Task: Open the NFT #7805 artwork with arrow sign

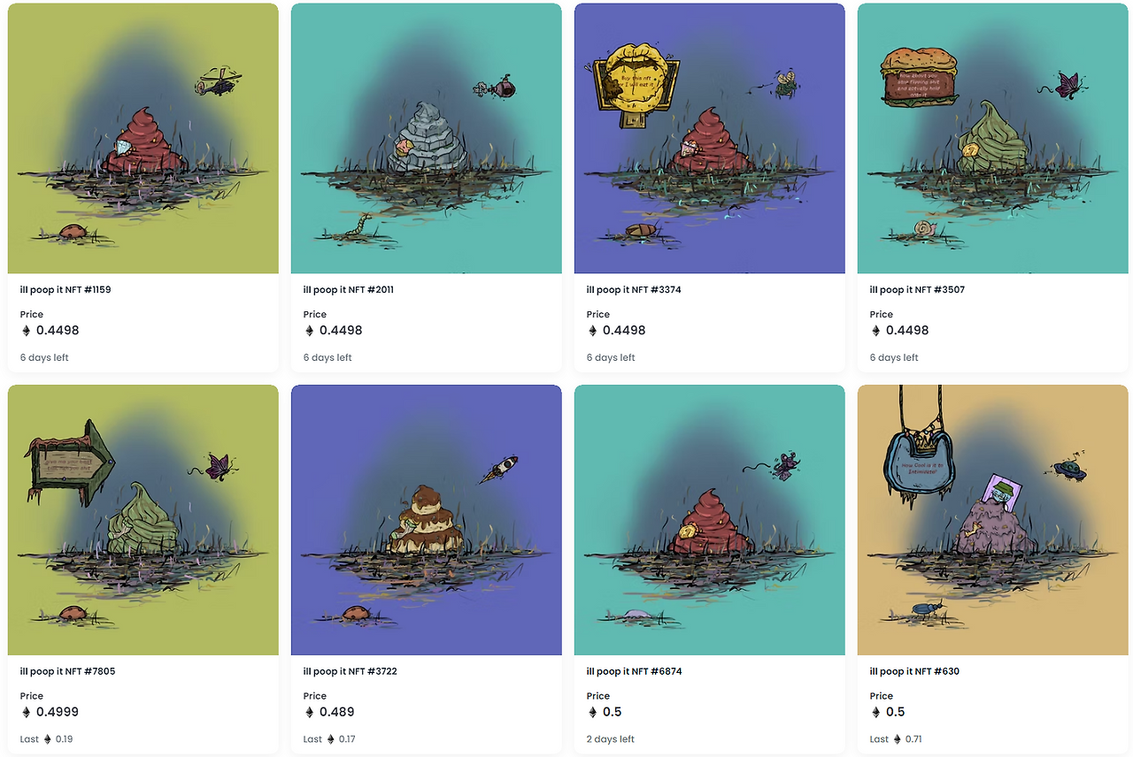Action: (143, 520)
